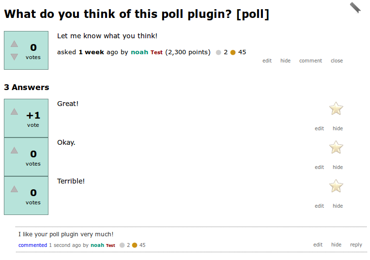Upvote the "Okay." answer
Image resolution: width=370 pixels, height=260 pixels.
(x=15, y=151)
